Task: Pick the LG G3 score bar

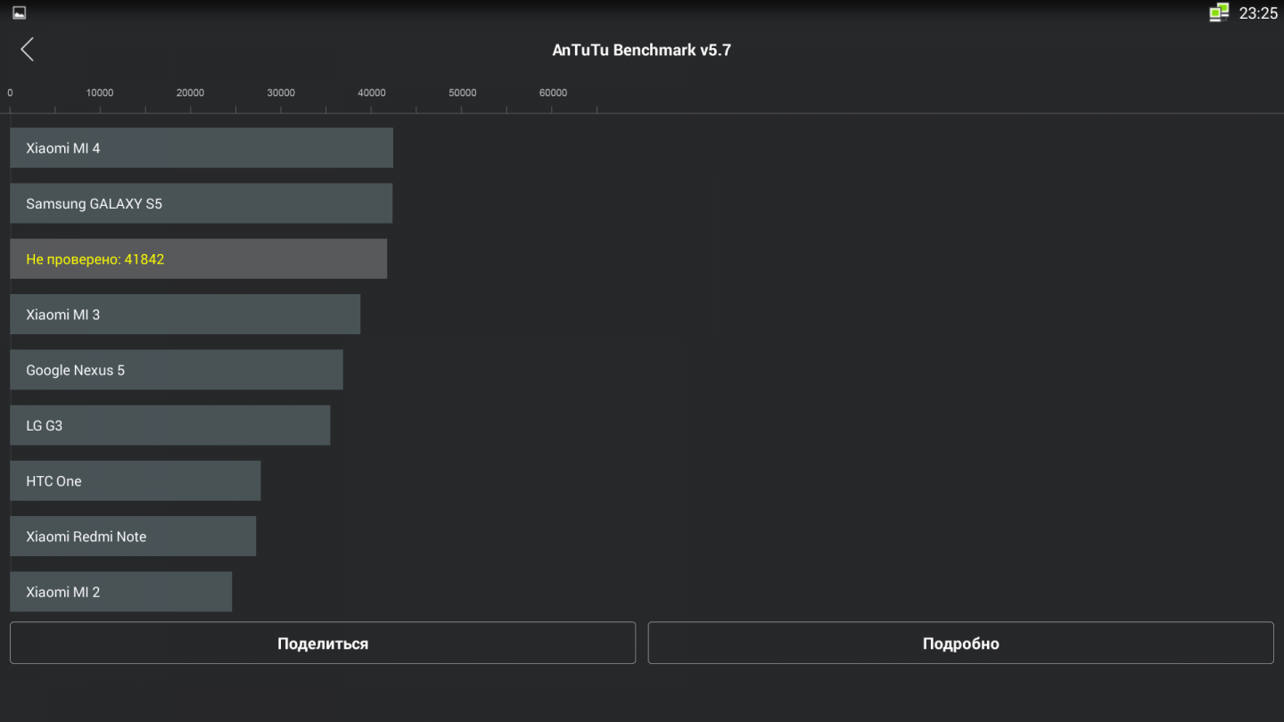Action: pyautogui.click(x=169, y=425)
